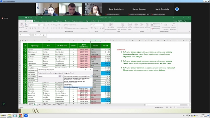210x118 pixels.
Task: Switch to the Вставка ribbon tab
Action: 36,21
